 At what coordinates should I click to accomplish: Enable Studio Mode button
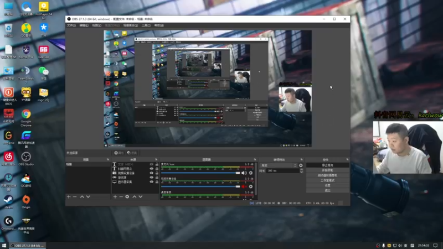(x=327, y=180)
